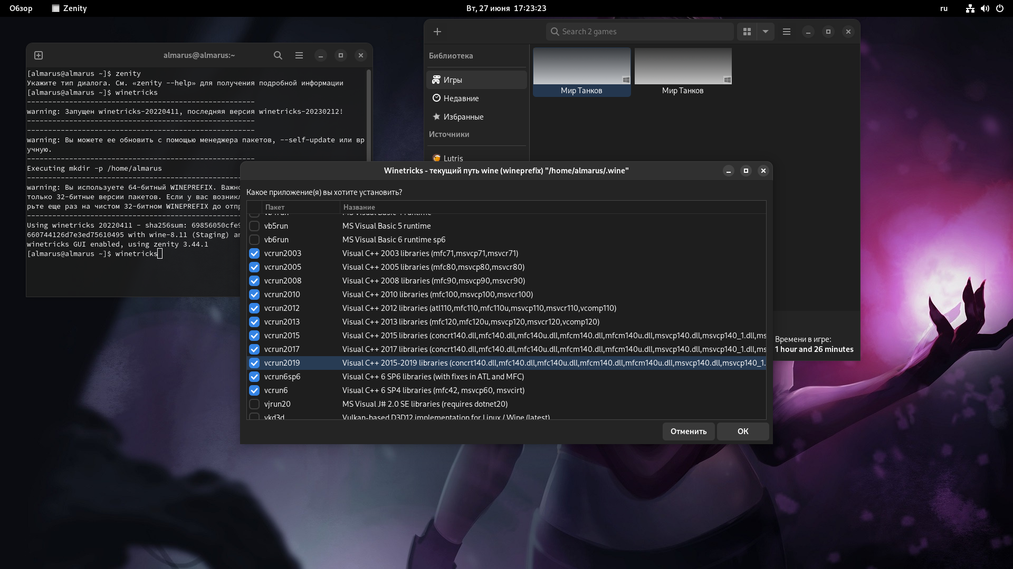Uncheck vcrun6 package checkbox
This screenshot has width=1013, height=569.
(x=254, y=390)
